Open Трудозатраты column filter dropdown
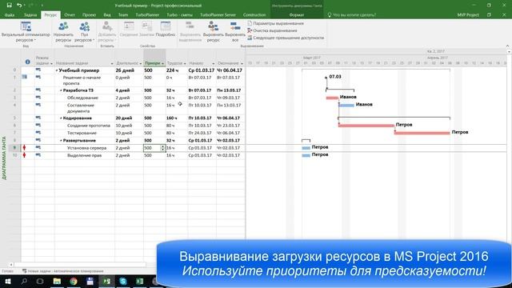 pyautogui.click(x=185, y=63)
